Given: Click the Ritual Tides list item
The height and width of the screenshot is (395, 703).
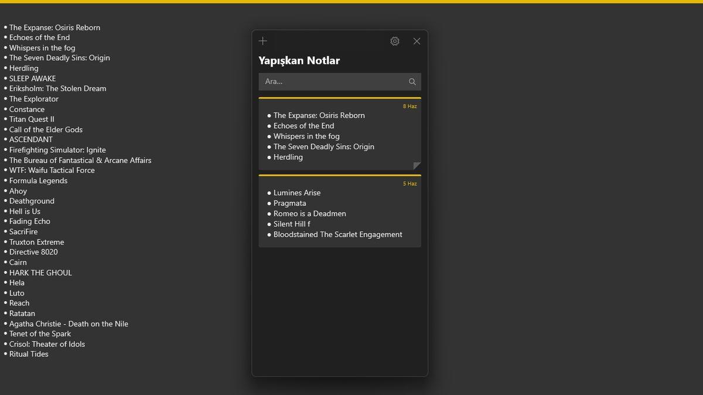Looking at the screenshot, I should pyautogui.click(x=29, y=354).
